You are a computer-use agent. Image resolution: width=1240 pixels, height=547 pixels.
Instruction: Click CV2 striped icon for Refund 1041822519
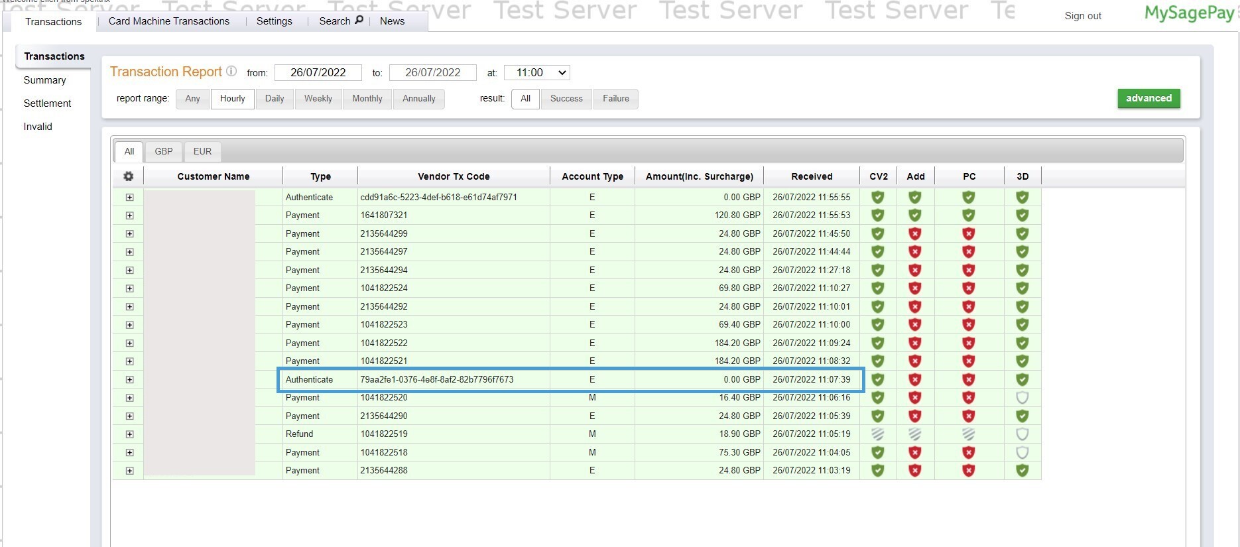(x=878, y=434)
